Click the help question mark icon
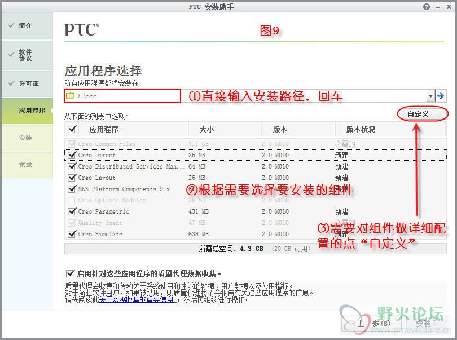Viewport: 457px width, 340px height. [427, 7]
